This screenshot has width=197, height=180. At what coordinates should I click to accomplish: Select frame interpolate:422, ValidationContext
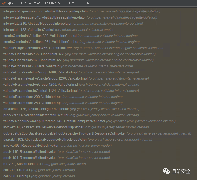pyautogui.click(x=60, y=30)
